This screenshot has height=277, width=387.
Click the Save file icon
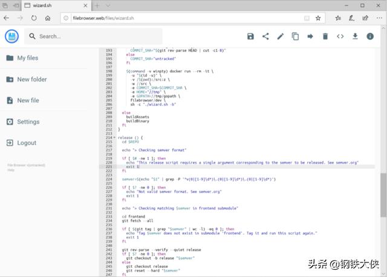(x=250, y=36)
